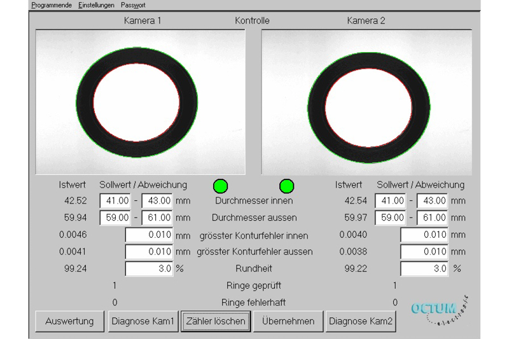Open the Einstellungen menu

[x=96, y=5]
